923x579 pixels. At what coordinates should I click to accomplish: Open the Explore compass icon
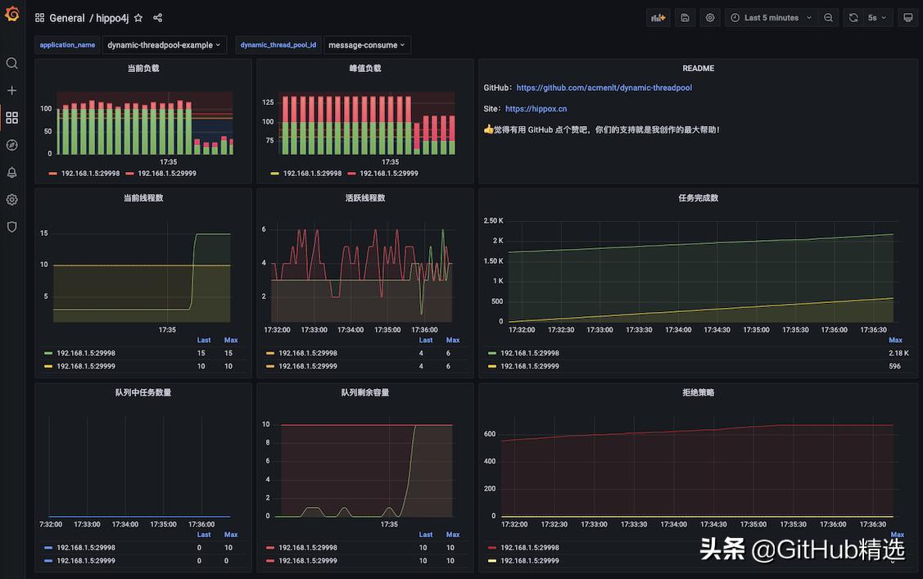(11, 145)
